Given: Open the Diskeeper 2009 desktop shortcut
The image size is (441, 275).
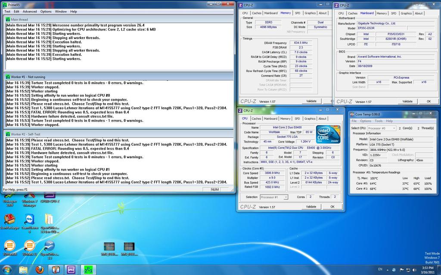Looking at the screenshot, I should click(x=10, y=199).
